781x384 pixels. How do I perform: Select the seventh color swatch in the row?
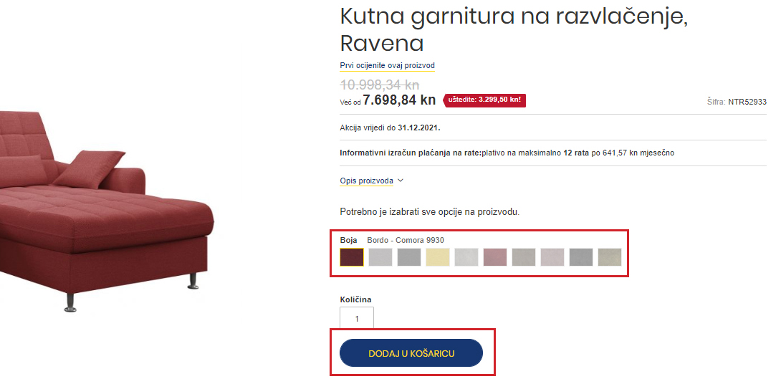pyautogui.click(x=524, y=257)
